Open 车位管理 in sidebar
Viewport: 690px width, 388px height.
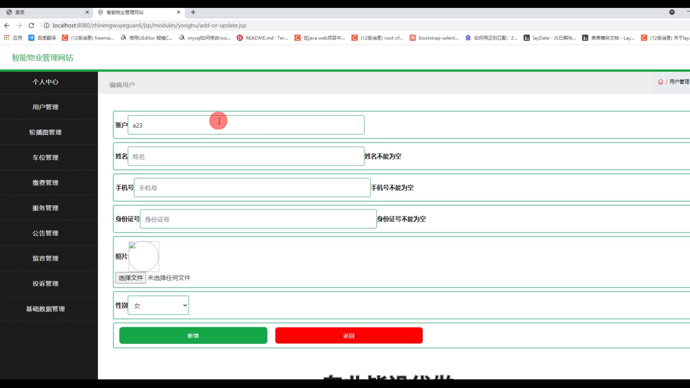(x=46, y=157)
